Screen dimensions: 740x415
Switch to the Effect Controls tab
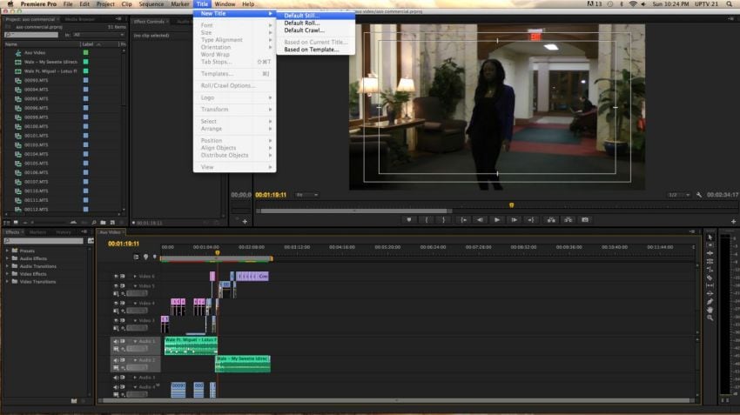click(x=149, y=22)
